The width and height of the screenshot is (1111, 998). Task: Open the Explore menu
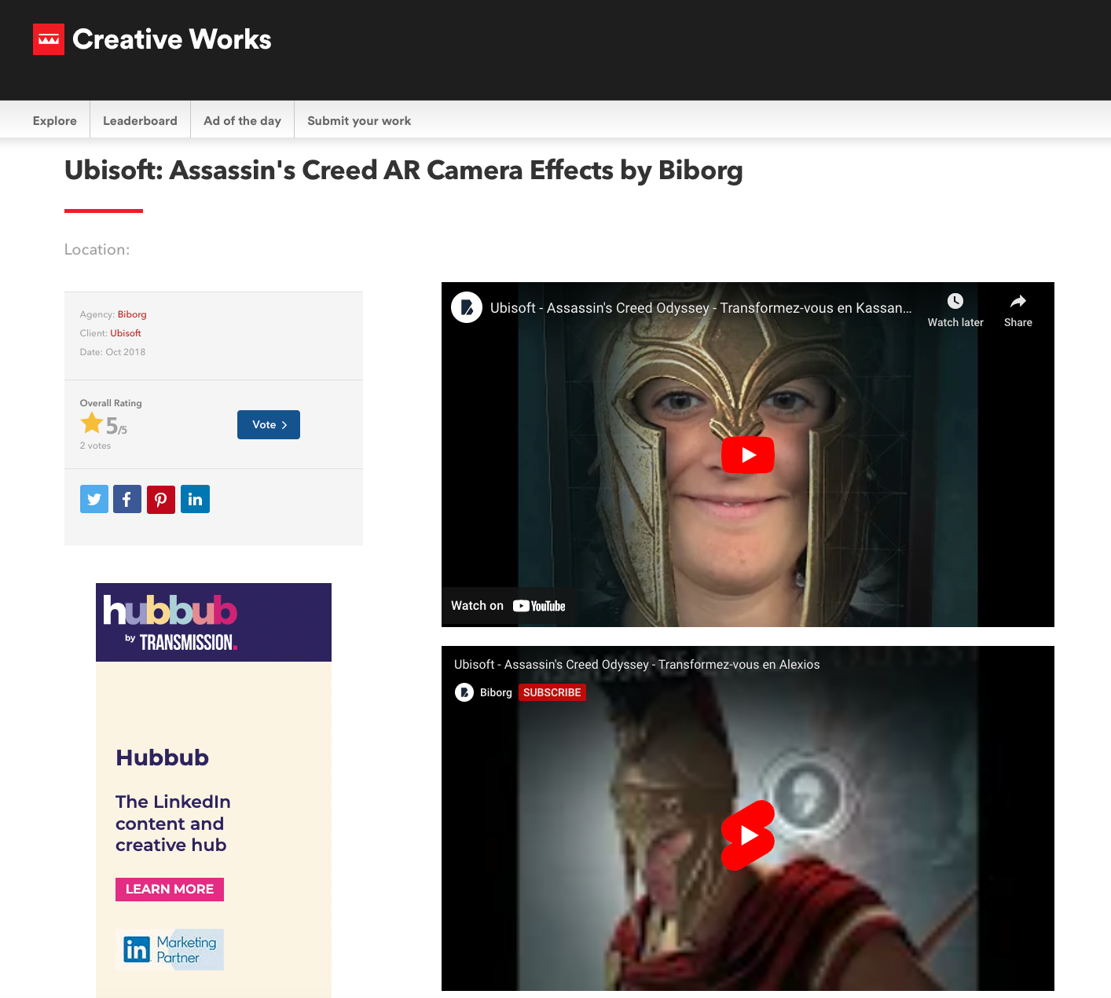pos(55,120)
